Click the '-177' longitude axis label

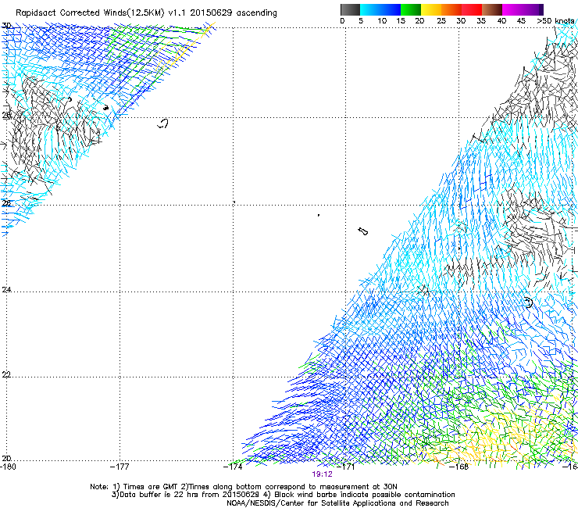[120, 467]
